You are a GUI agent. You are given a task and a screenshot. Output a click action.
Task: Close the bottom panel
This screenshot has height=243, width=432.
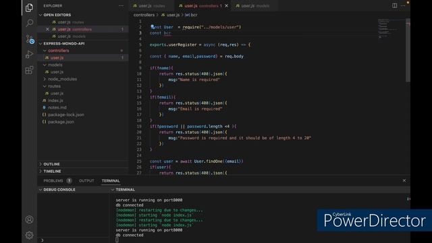tap(404, 181)
